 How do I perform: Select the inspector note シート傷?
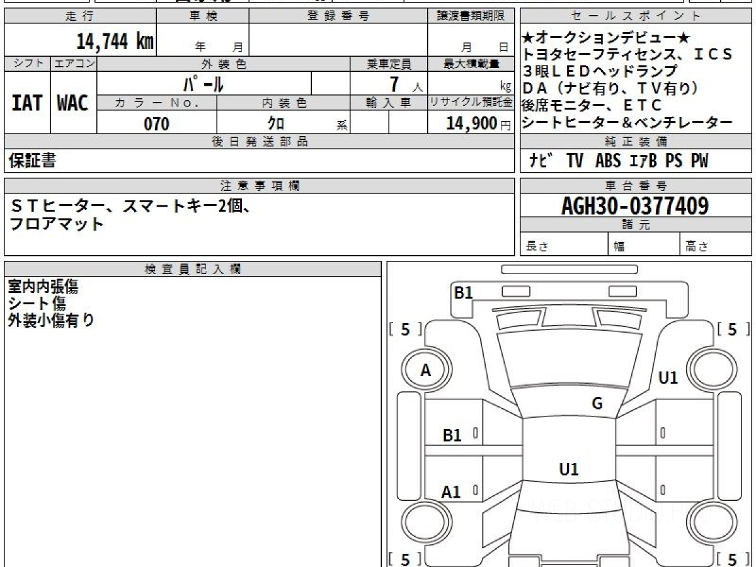coord(37,304)
